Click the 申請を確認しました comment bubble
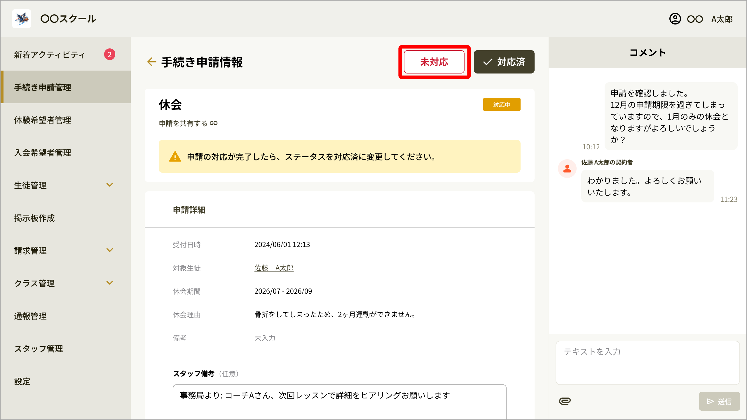This screenshot has height=420, width=747. tap(671, 116)
